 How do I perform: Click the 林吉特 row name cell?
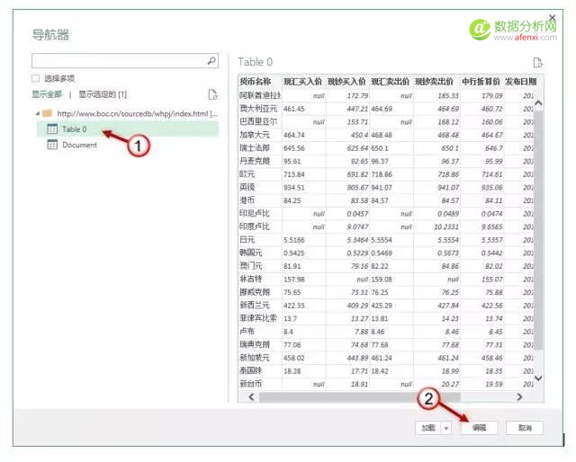(259, 280)
